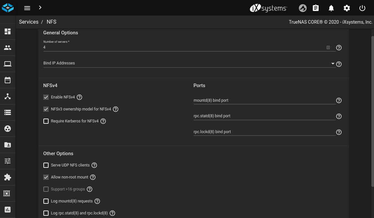Uncheck Allow non-root mount
The width and height of the screenshot is (374, 218).
pyautogui.click(x=46, y=177)
